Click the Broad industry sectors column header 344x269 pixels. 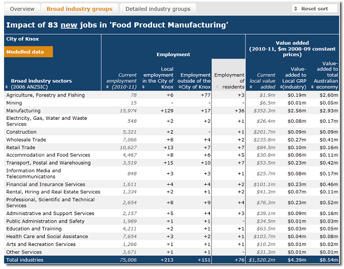coord(36,84)
